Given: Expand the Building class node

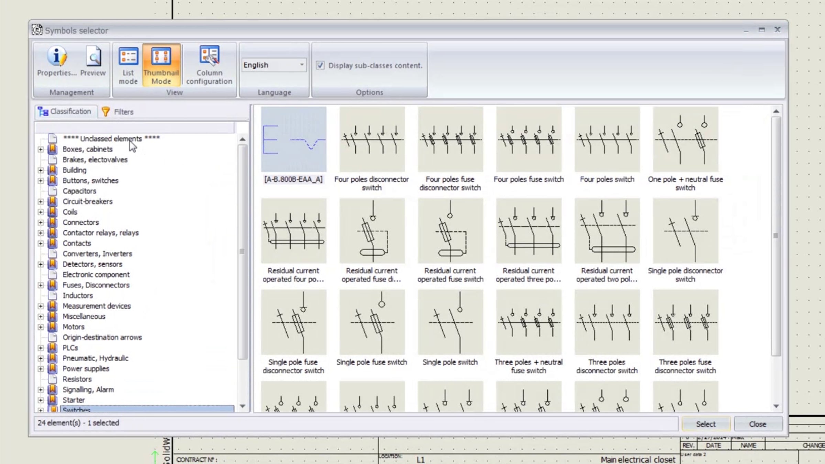Looking at the screenshot, I should tap(41, 170).
